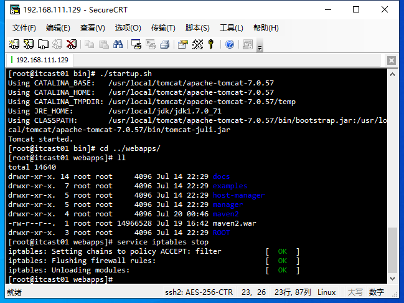Click the 'Tomcat started.' line
The height and width of the screenshot is (303, 404).
point(40,139)
